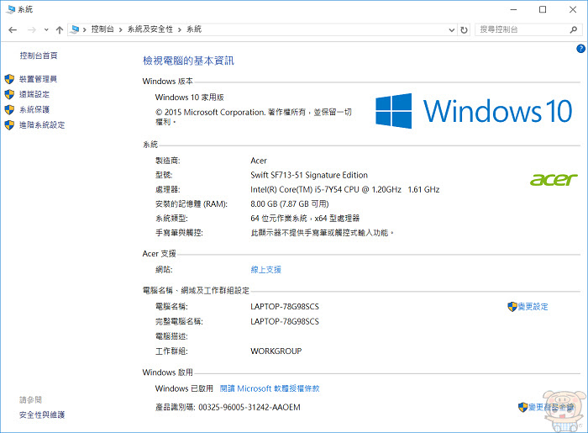588x433 pixels.
Task: Click Windows 10 家用版 text
Action: pos(189,98)
